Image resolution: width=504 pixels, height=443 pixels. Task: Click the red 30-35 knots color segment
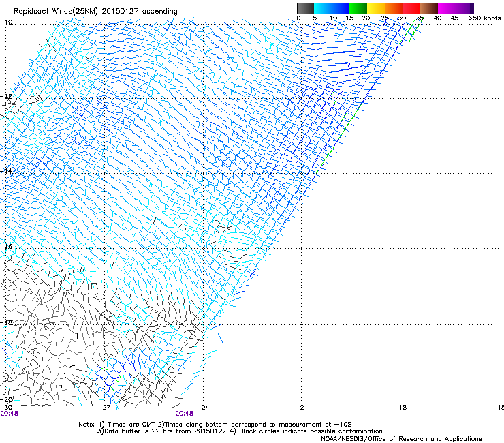(x=411, y=8)
